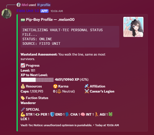Image resolution: width=154 pixels, height=135 pixels.
Task: Click the brain INT icon
Action: (83, 114)
